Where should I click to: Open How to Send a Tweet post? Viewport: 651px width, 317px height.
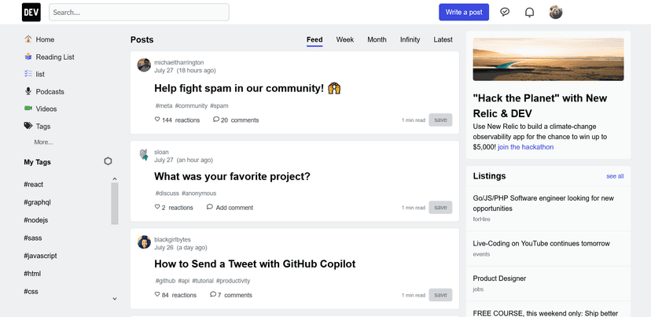click(255, 264)
